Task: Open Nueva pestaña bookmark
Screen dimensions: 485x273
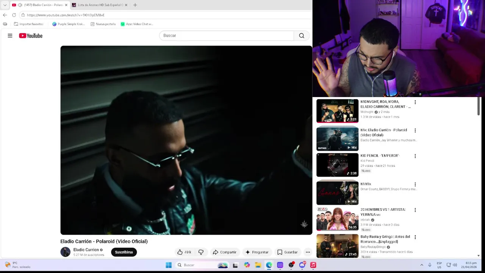Action: (x=103, y=24)
